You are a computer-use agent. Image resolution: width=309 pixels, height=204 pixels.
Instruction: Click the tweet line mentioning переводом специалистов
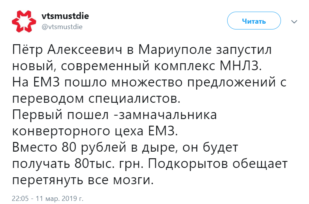(96, 99)
